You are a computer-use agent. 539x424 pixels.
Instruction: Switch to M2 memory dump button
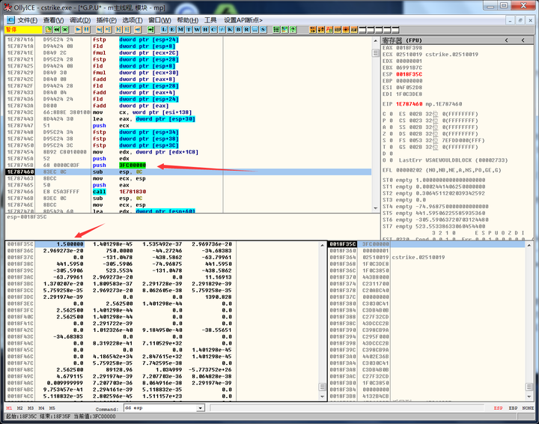tap(19, 408)
